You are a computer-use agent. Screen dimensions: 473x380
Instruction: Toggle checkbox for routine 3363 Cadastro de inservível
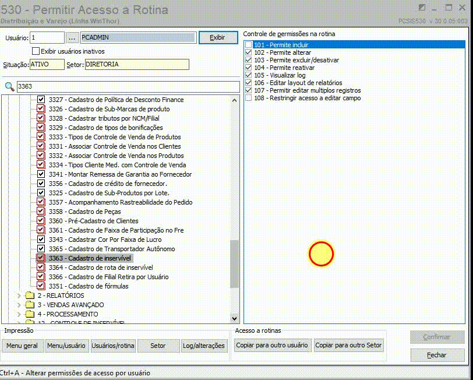point(41,258)
